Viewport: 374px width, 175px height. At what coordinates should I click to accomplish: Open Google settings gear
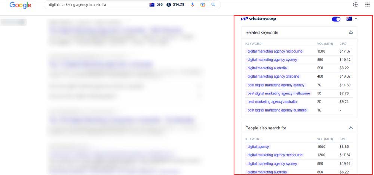click(x=356, y=4)
